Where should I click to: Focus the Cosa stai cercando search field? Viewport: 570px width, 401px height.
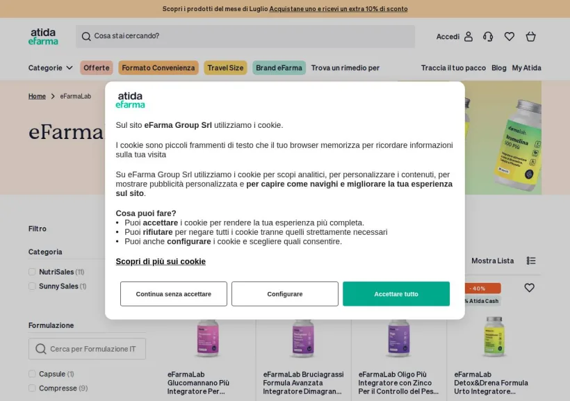[x=245, y=36]
